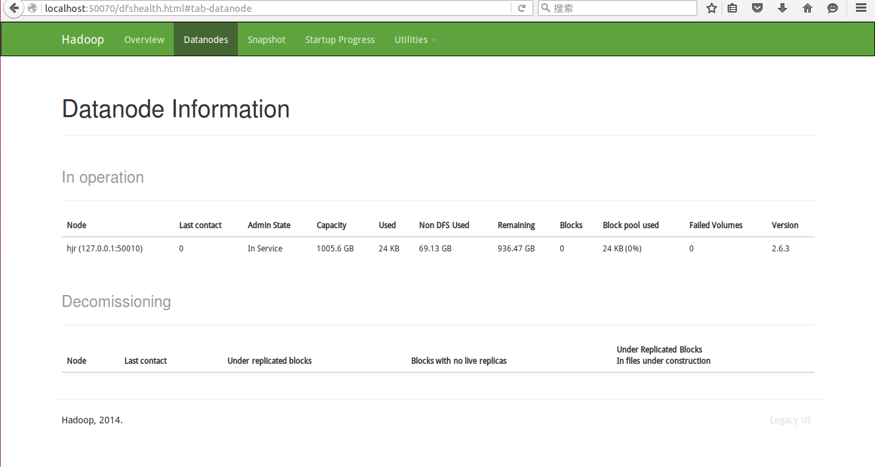Click the 'Non DFS Used' column header
This screenshot has height=467, width=875.
(444, 226)
